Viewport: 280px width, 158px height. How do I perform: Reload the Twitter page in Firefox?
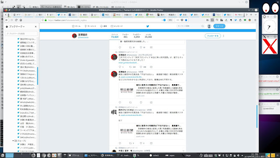(x=16, y=20)
